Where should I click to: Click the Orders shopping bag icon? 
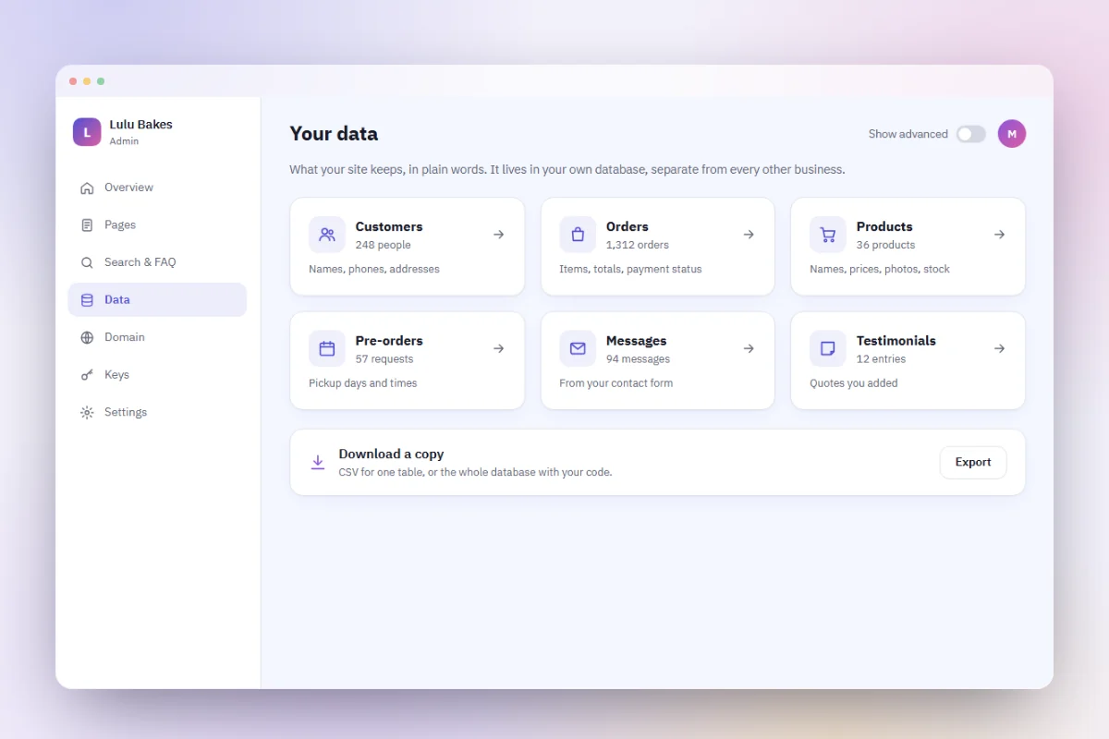click(578, 235)
